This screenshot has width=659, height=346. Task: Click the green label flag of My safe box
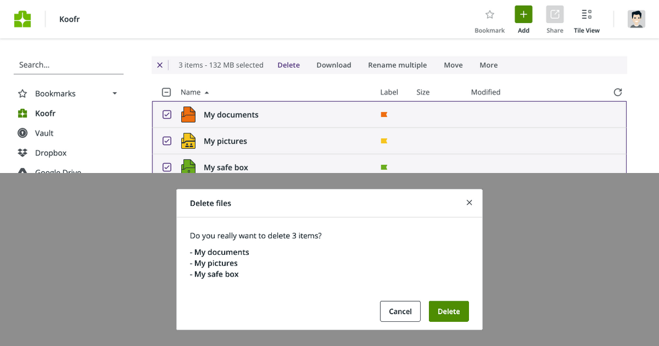[384, 167]
